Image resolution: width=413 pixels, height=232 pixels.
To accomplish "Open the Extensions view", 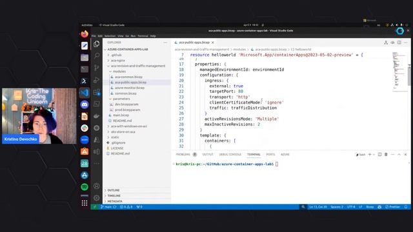I will pyautogui.click(x=97, y=92).
